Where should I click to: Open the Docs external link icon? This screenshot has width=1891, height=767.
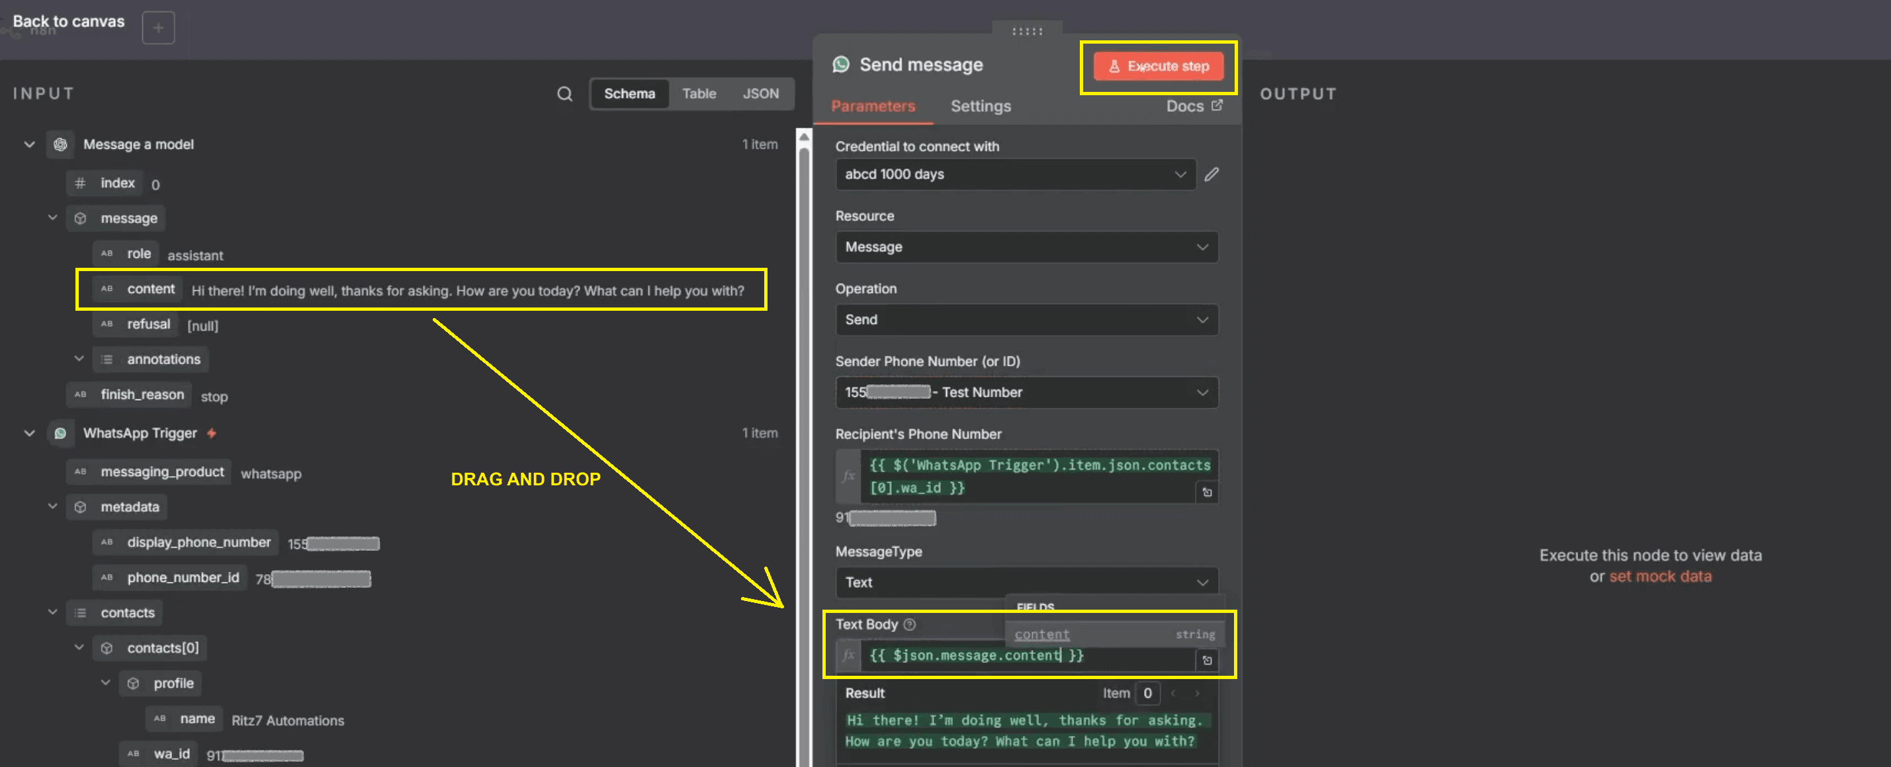1216,106
